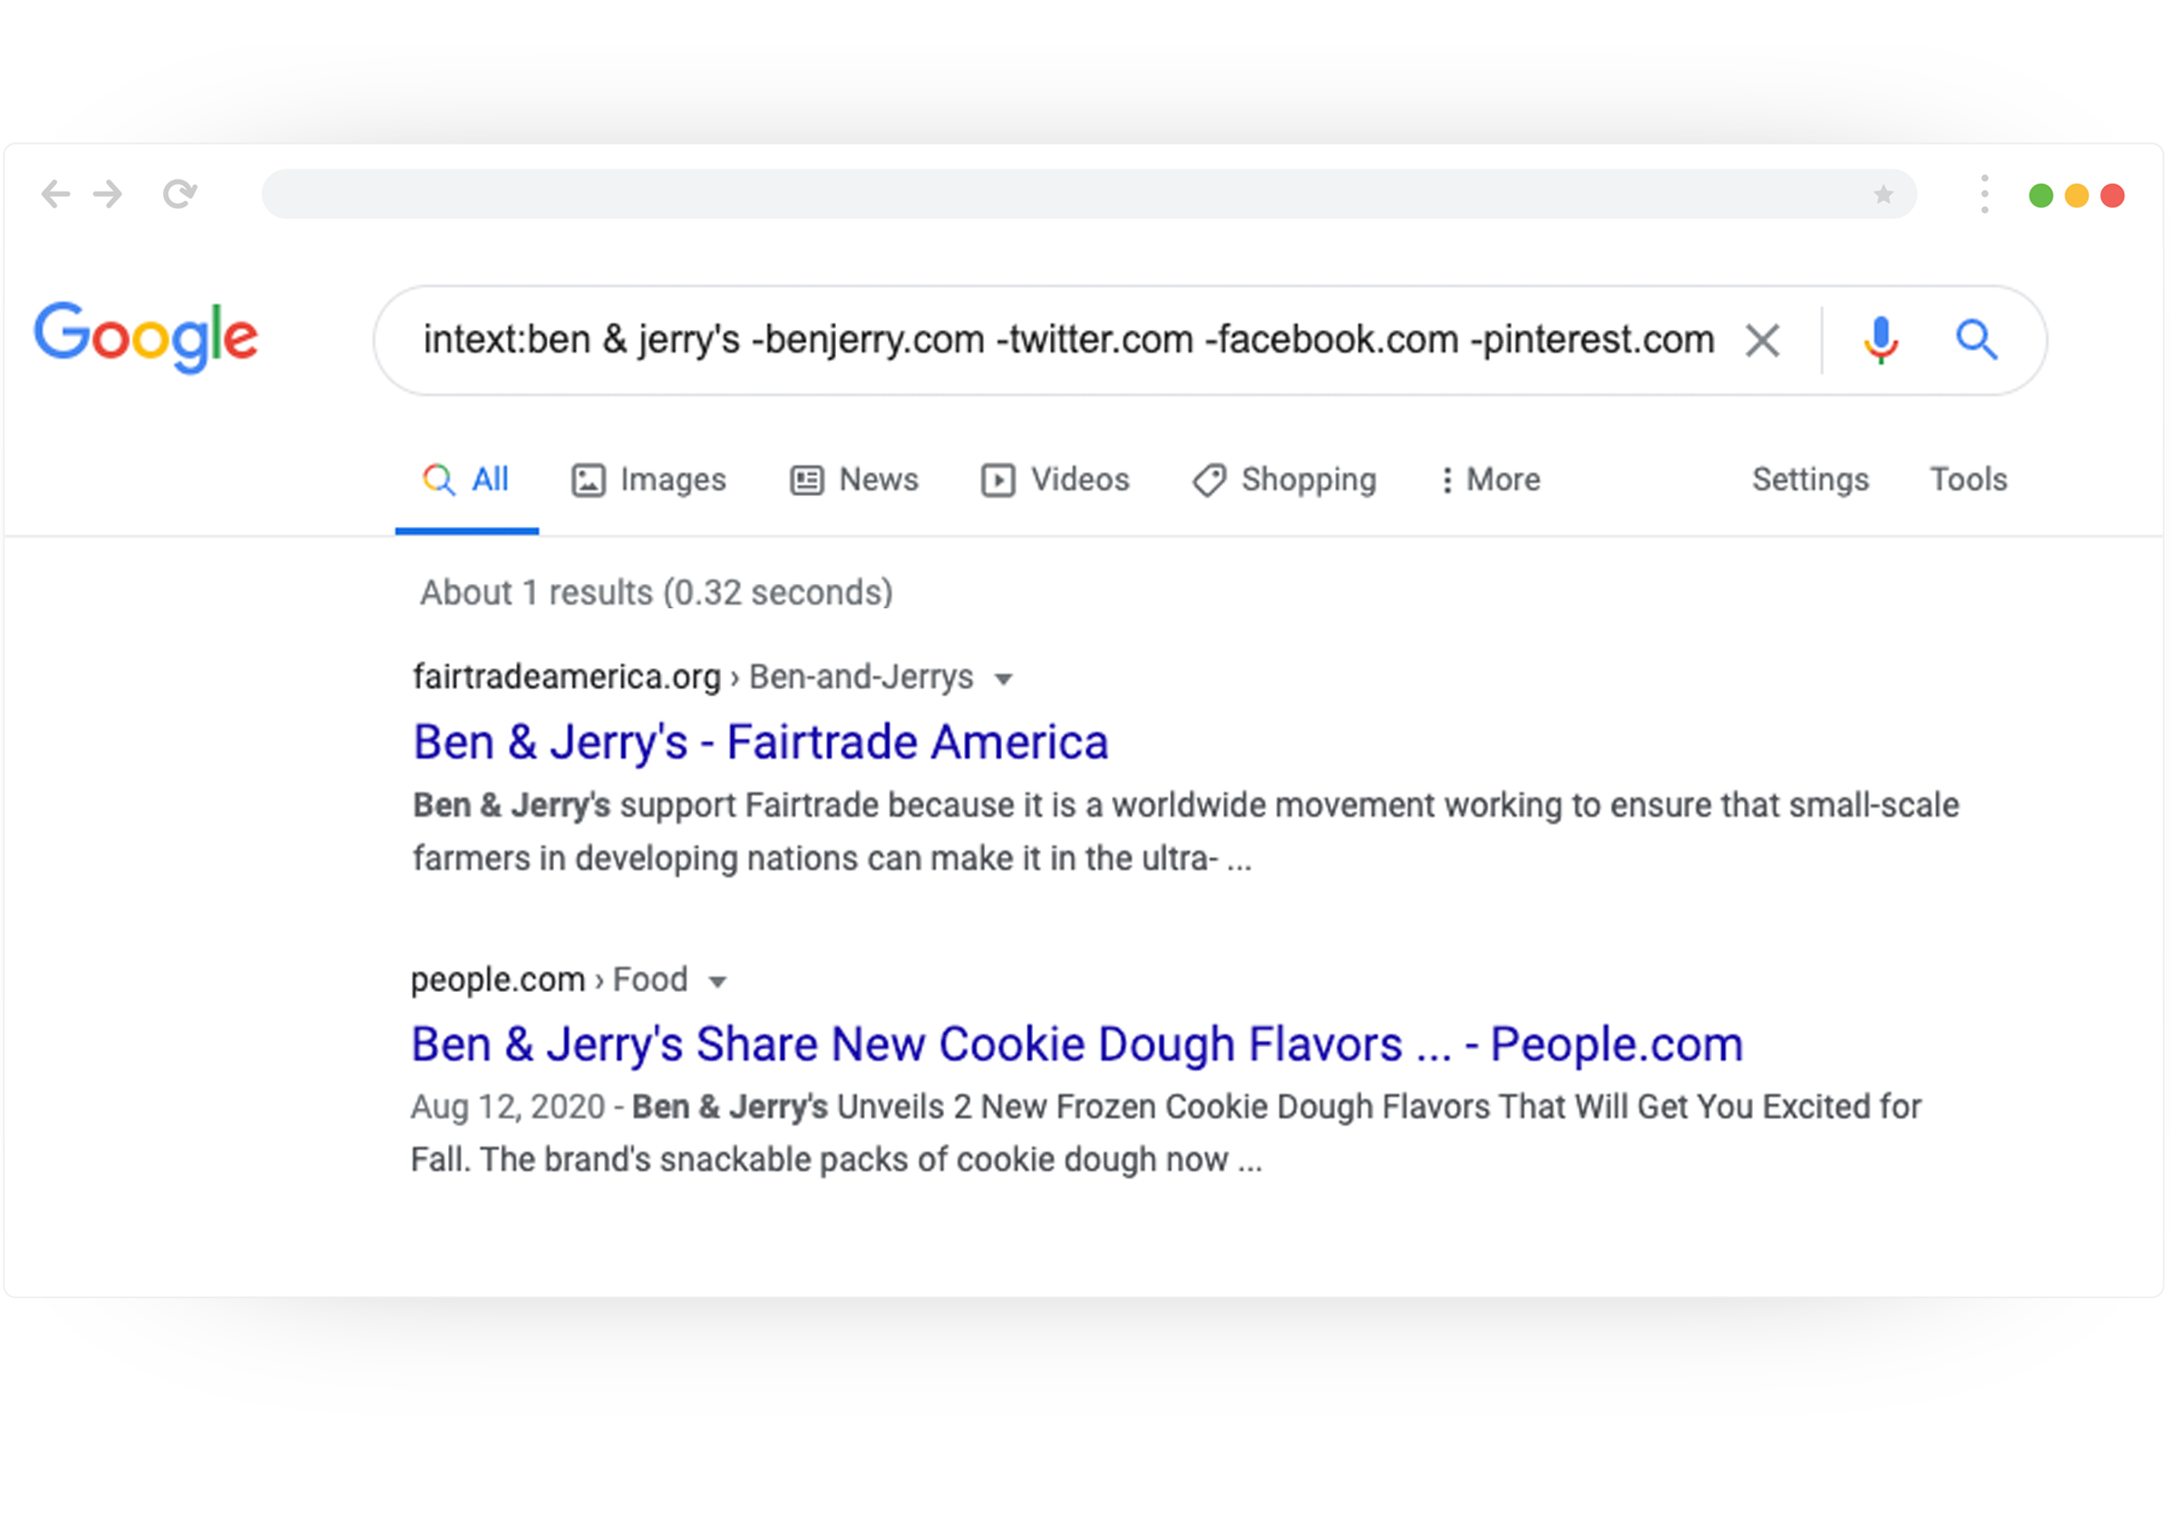The height and width of the screenshot is (1525, 2171).
Task: Click the yellow window control dot
Action: [2077, 196]
